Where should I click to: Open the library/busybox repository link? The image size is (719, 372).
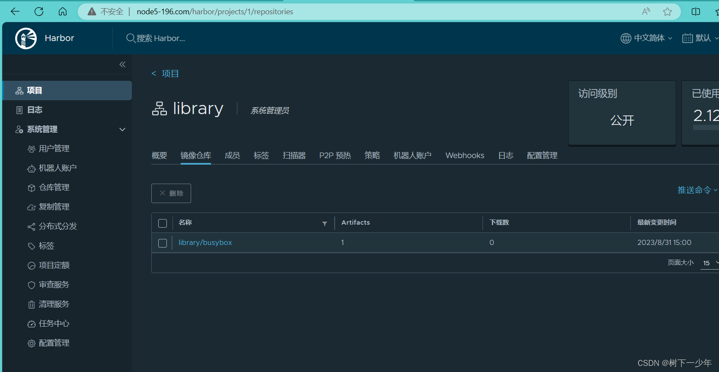pos(205,243)
